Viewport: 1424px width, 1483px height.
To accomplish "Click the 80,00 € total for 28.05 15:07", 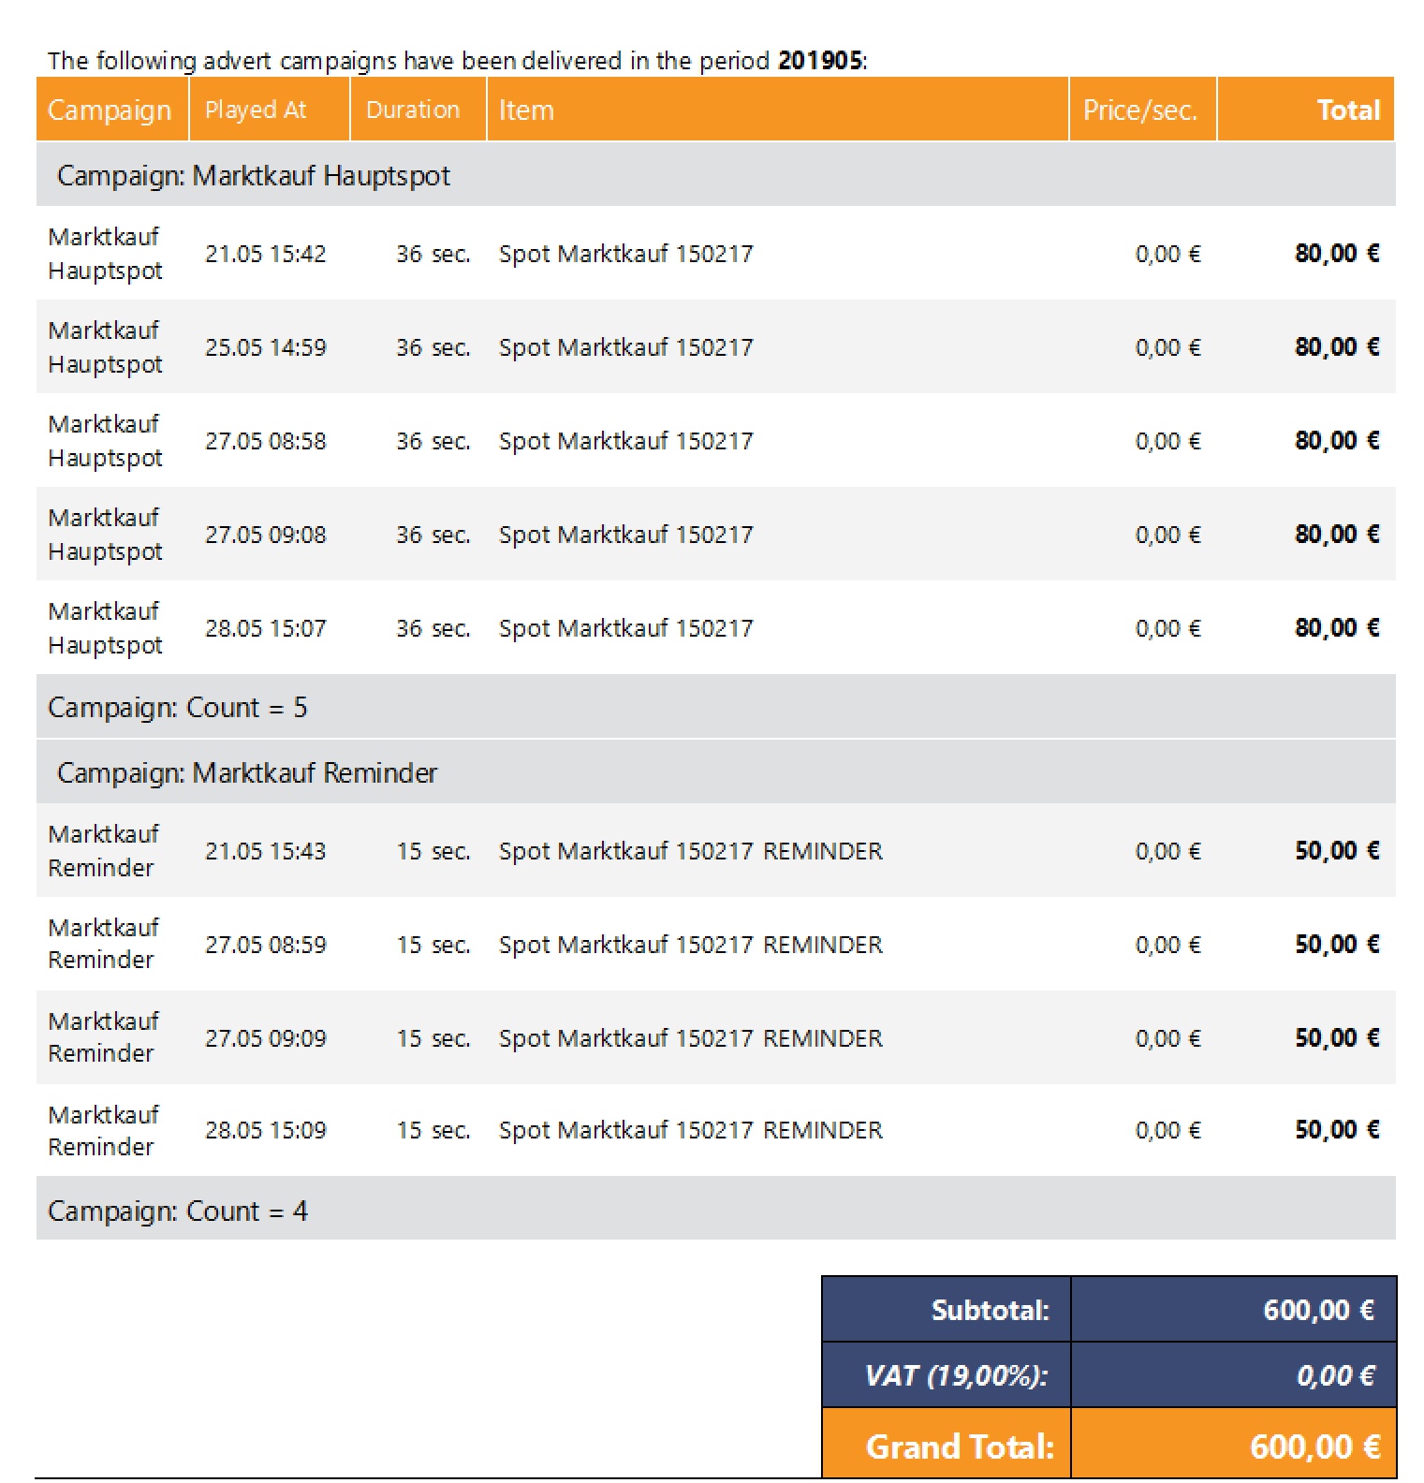I will point(1337,627).
